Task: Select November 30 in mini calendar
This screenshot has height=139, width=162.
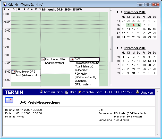Action: click(154, 37)
